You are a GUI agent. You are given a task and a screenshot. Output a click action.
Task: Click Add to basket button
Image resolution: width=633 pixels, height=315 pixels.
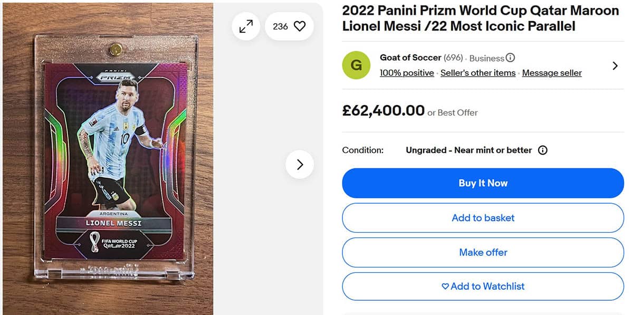click(x=483, y=218)
